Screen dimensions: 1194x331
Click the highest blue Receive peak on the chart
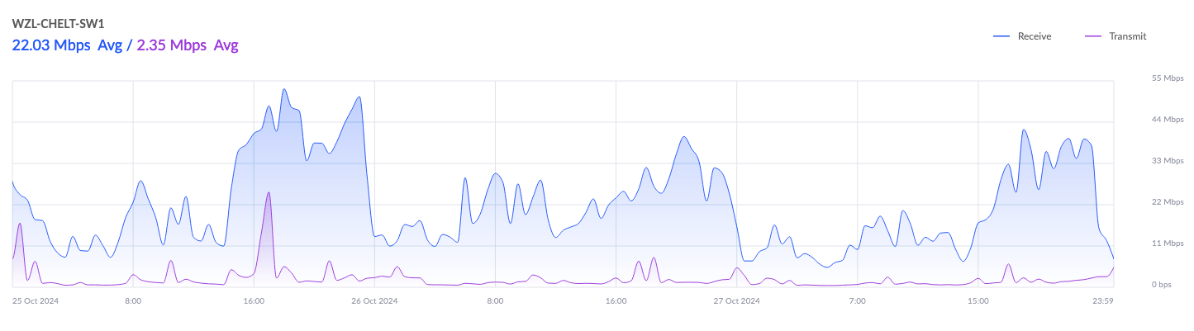[x=283, y=89]
